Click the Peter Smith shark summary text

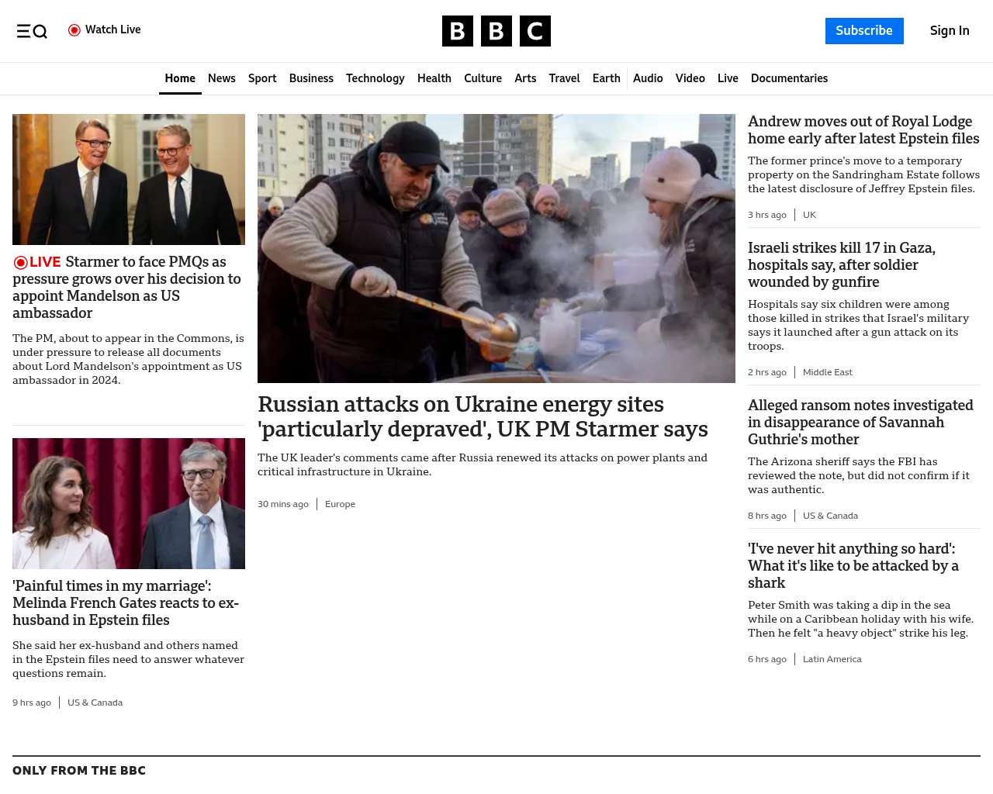pyautogui.click(x=860, y=619)
